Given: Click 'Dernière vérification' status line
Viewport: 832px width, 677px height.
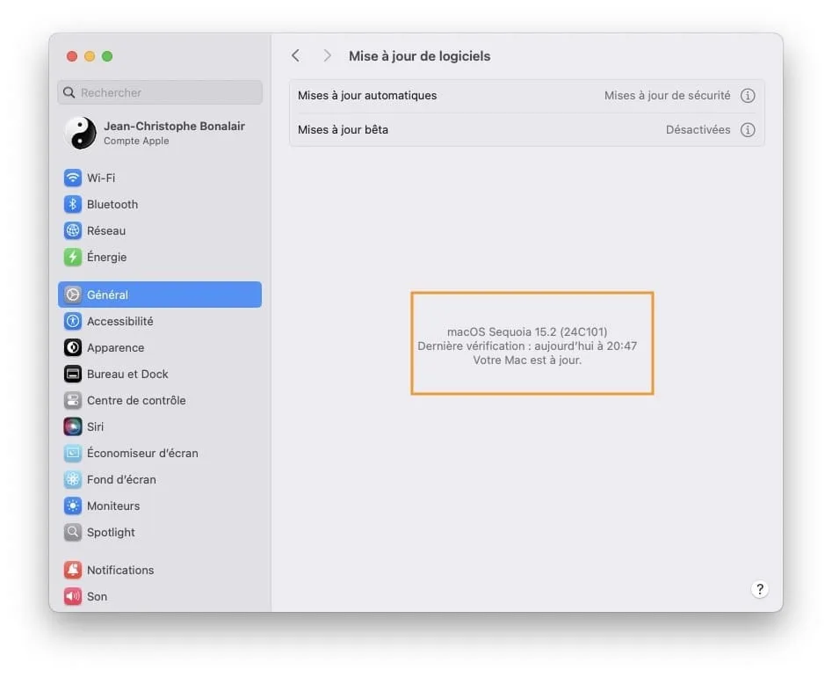Looking at the screenshot, I should pos(527,346).
